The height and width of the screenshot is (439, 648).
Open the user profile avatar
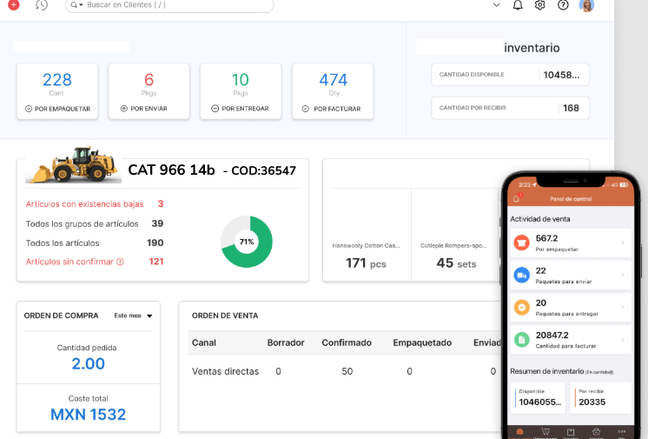point(587,5)
